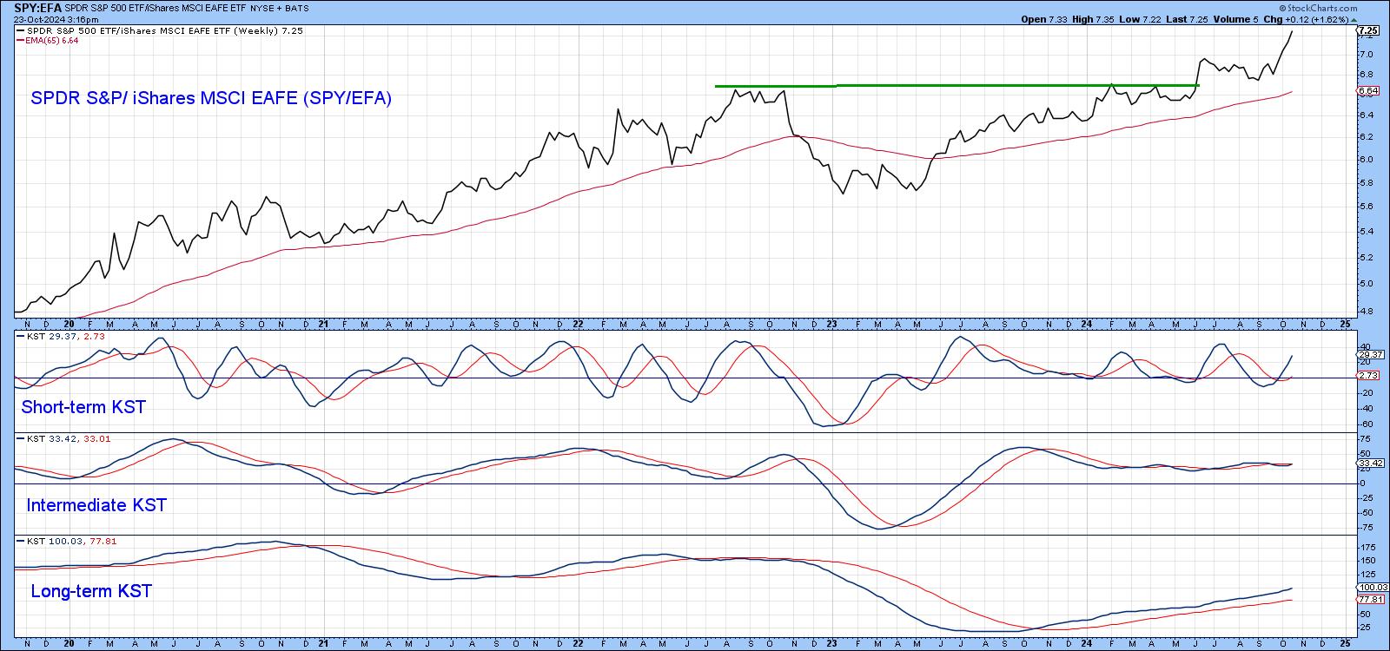Click the green horizontal resistance line
1390x651 pixels.
tap(956, 85)
